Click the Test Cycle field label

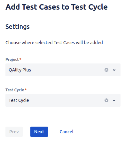coord(15,90)
